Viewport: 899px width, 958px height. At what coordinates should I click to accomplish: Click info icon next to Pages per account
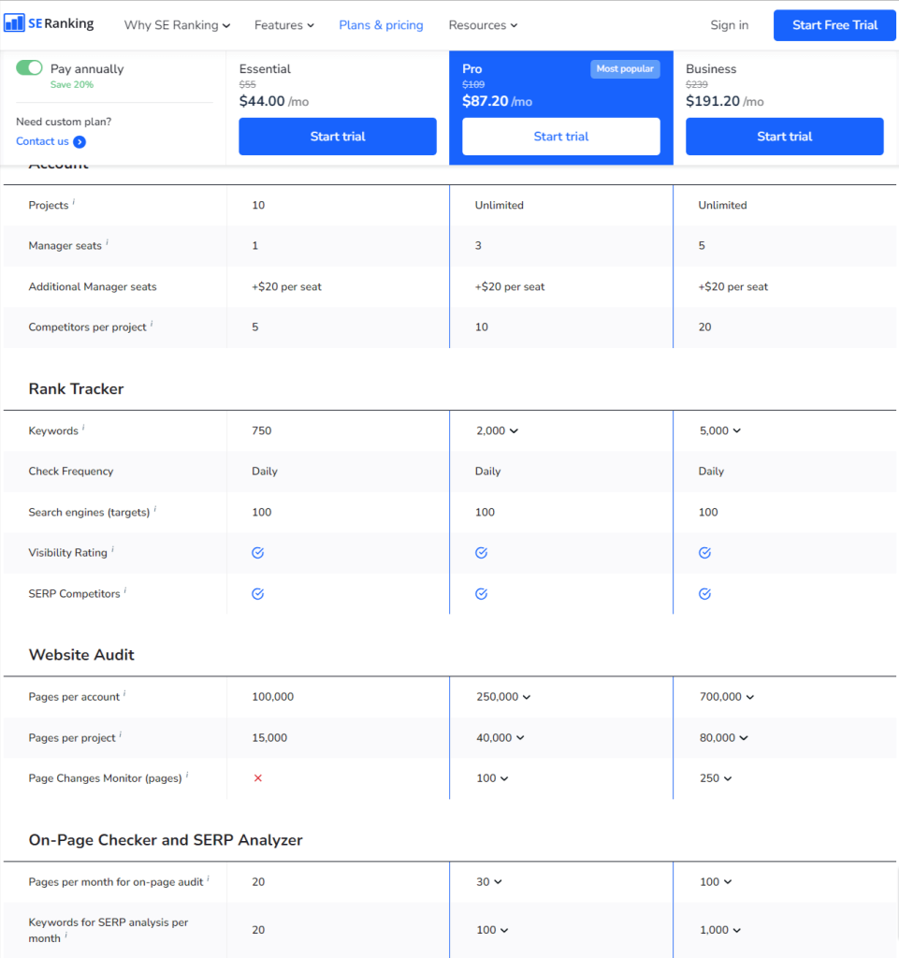coord(124,693)
